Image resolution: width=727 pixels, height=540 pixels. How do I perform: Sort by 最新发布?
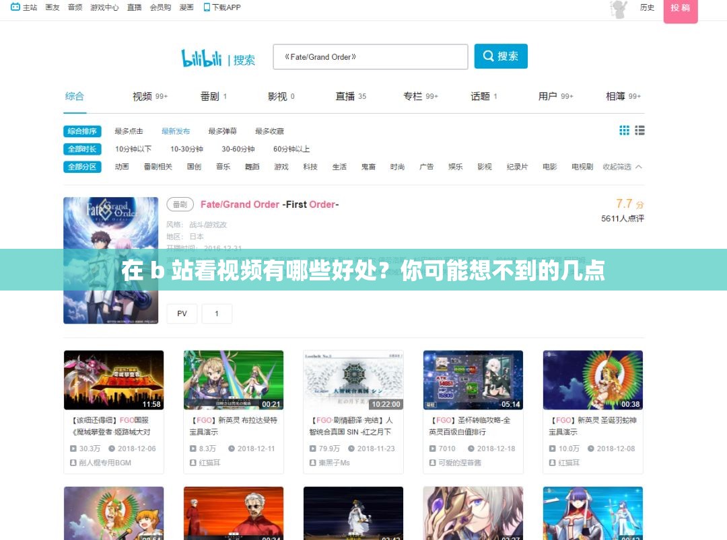[176, 131]
